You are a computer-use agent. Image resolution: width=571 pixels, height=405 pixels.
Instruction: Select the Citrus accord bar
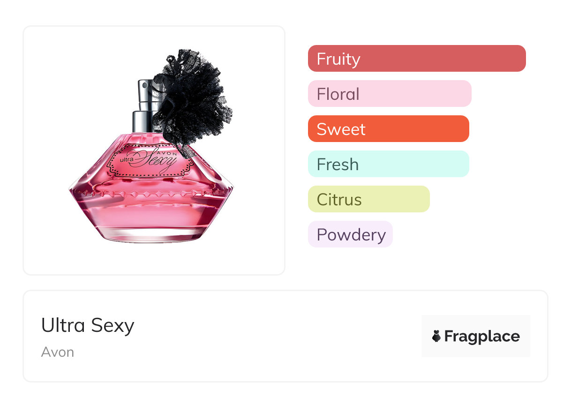368,199
